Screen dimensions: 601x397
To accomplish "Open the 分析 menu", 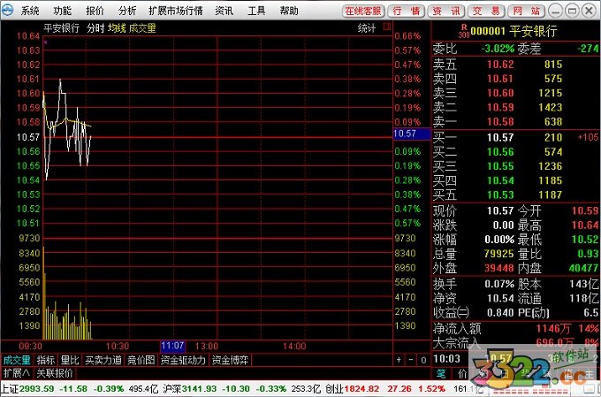I will tap(127, 11).
